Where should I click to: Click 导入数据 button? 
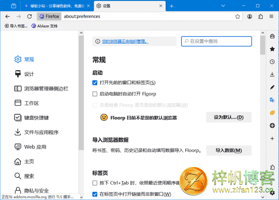coord(228,150)
